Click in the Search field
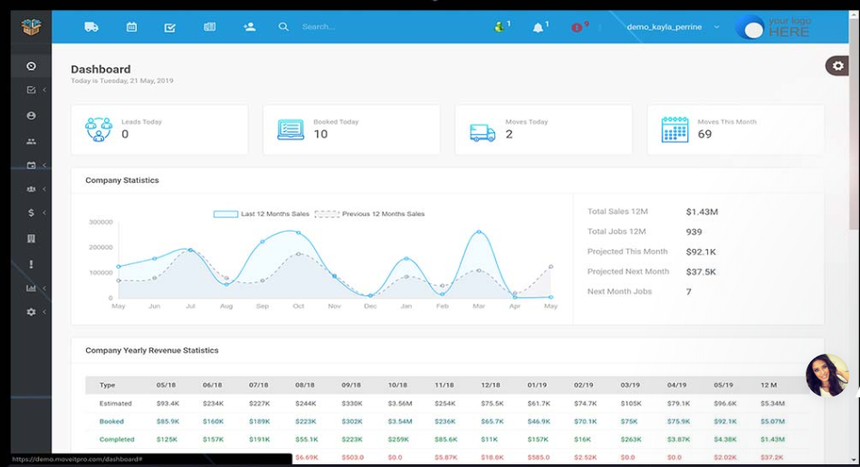Image resolution: width=860 pixels, height=467 pixels. pyautogui.click(x=362, y=27)
